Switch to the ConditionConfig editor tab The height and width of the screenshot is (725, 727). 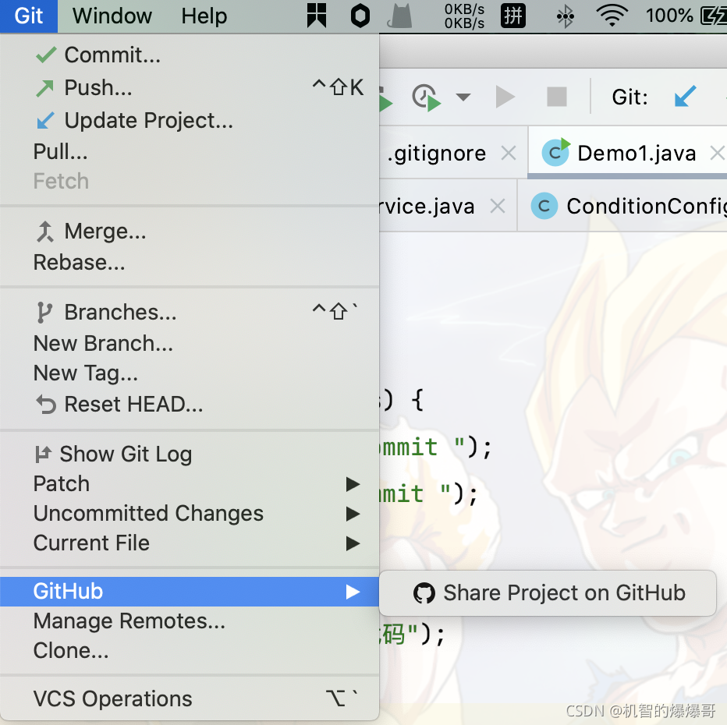(647, 206)
